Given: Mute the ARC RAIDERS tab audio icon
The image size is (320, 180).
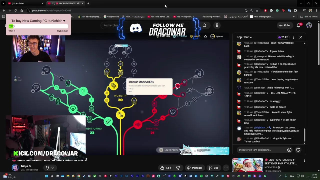Looking at the screenshot, I should pyautogui.click(x=78, y=3).
